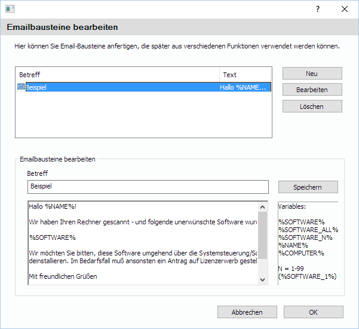Click the line 'Wir haben Ihren Rechner gescannt'
The height and width of the screenshot is (329, 359).
point(143,222)
